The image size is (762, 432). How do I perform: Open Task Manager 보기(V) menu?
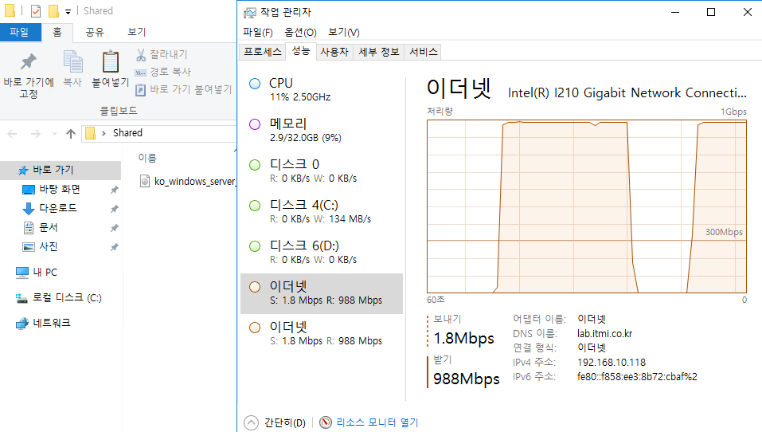pos(344,33)
